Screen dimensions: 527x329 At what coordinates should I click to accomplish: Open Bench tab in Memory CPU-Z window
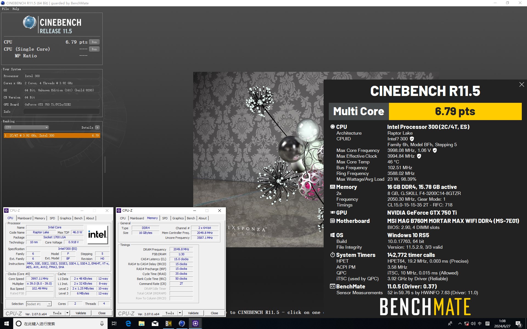coord(191,218)
